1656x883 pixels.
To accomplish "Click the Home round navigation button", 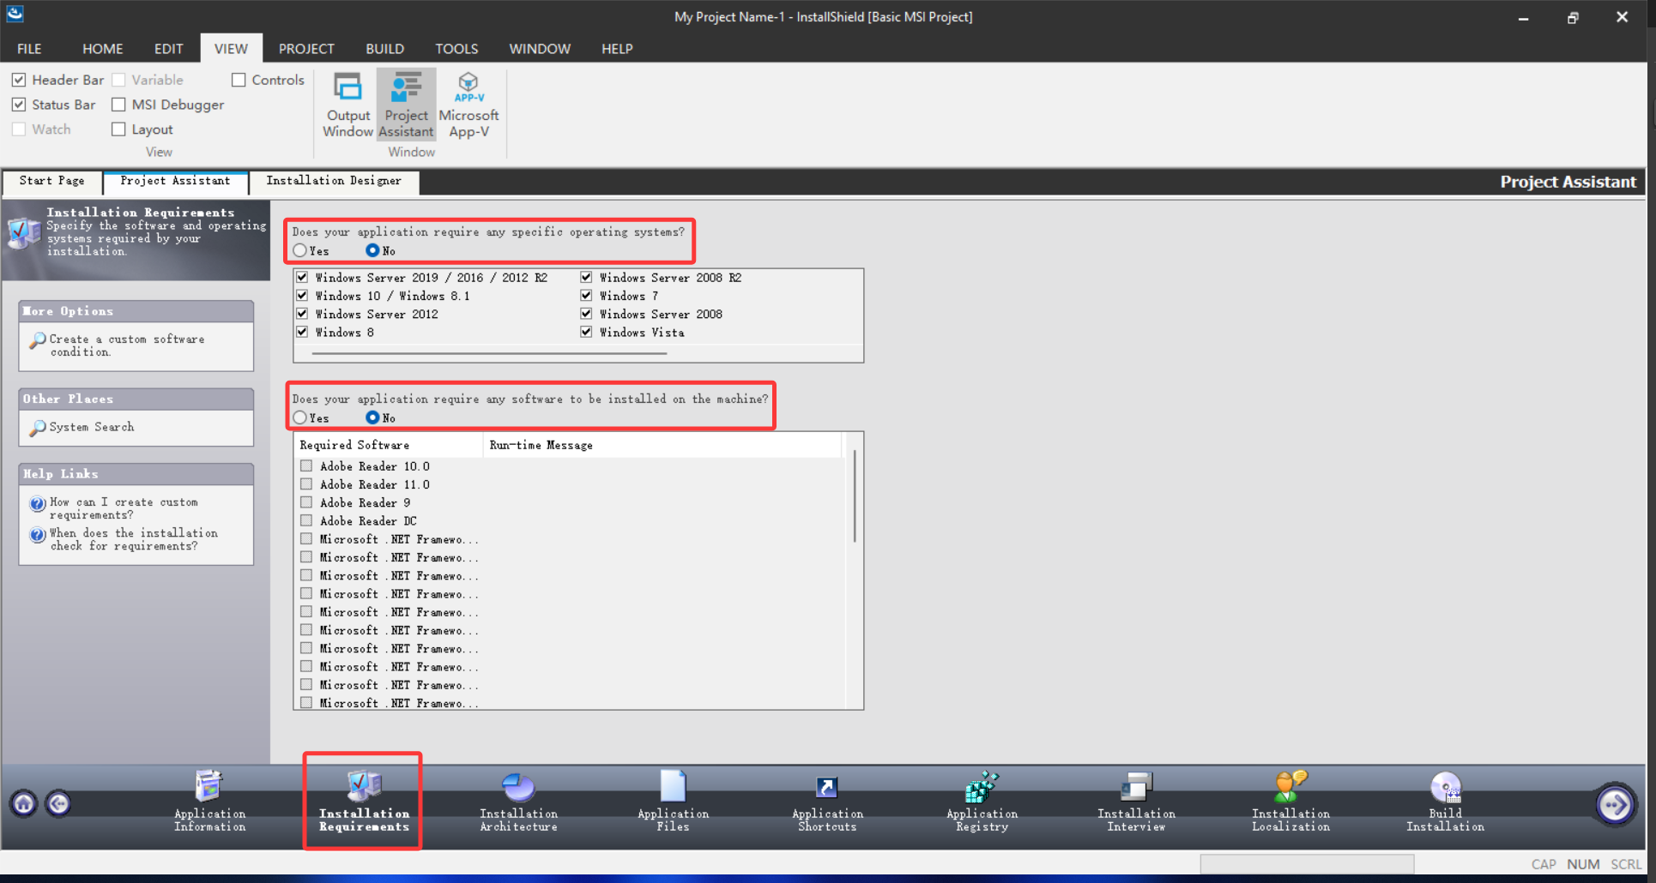I will pos(24,803).
